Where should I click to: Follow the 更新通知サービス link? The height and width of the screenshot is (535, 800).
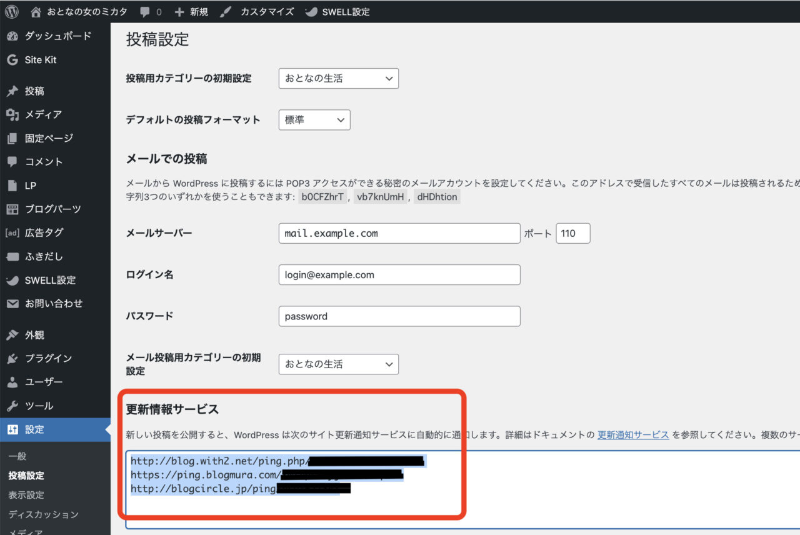[633, 434]
